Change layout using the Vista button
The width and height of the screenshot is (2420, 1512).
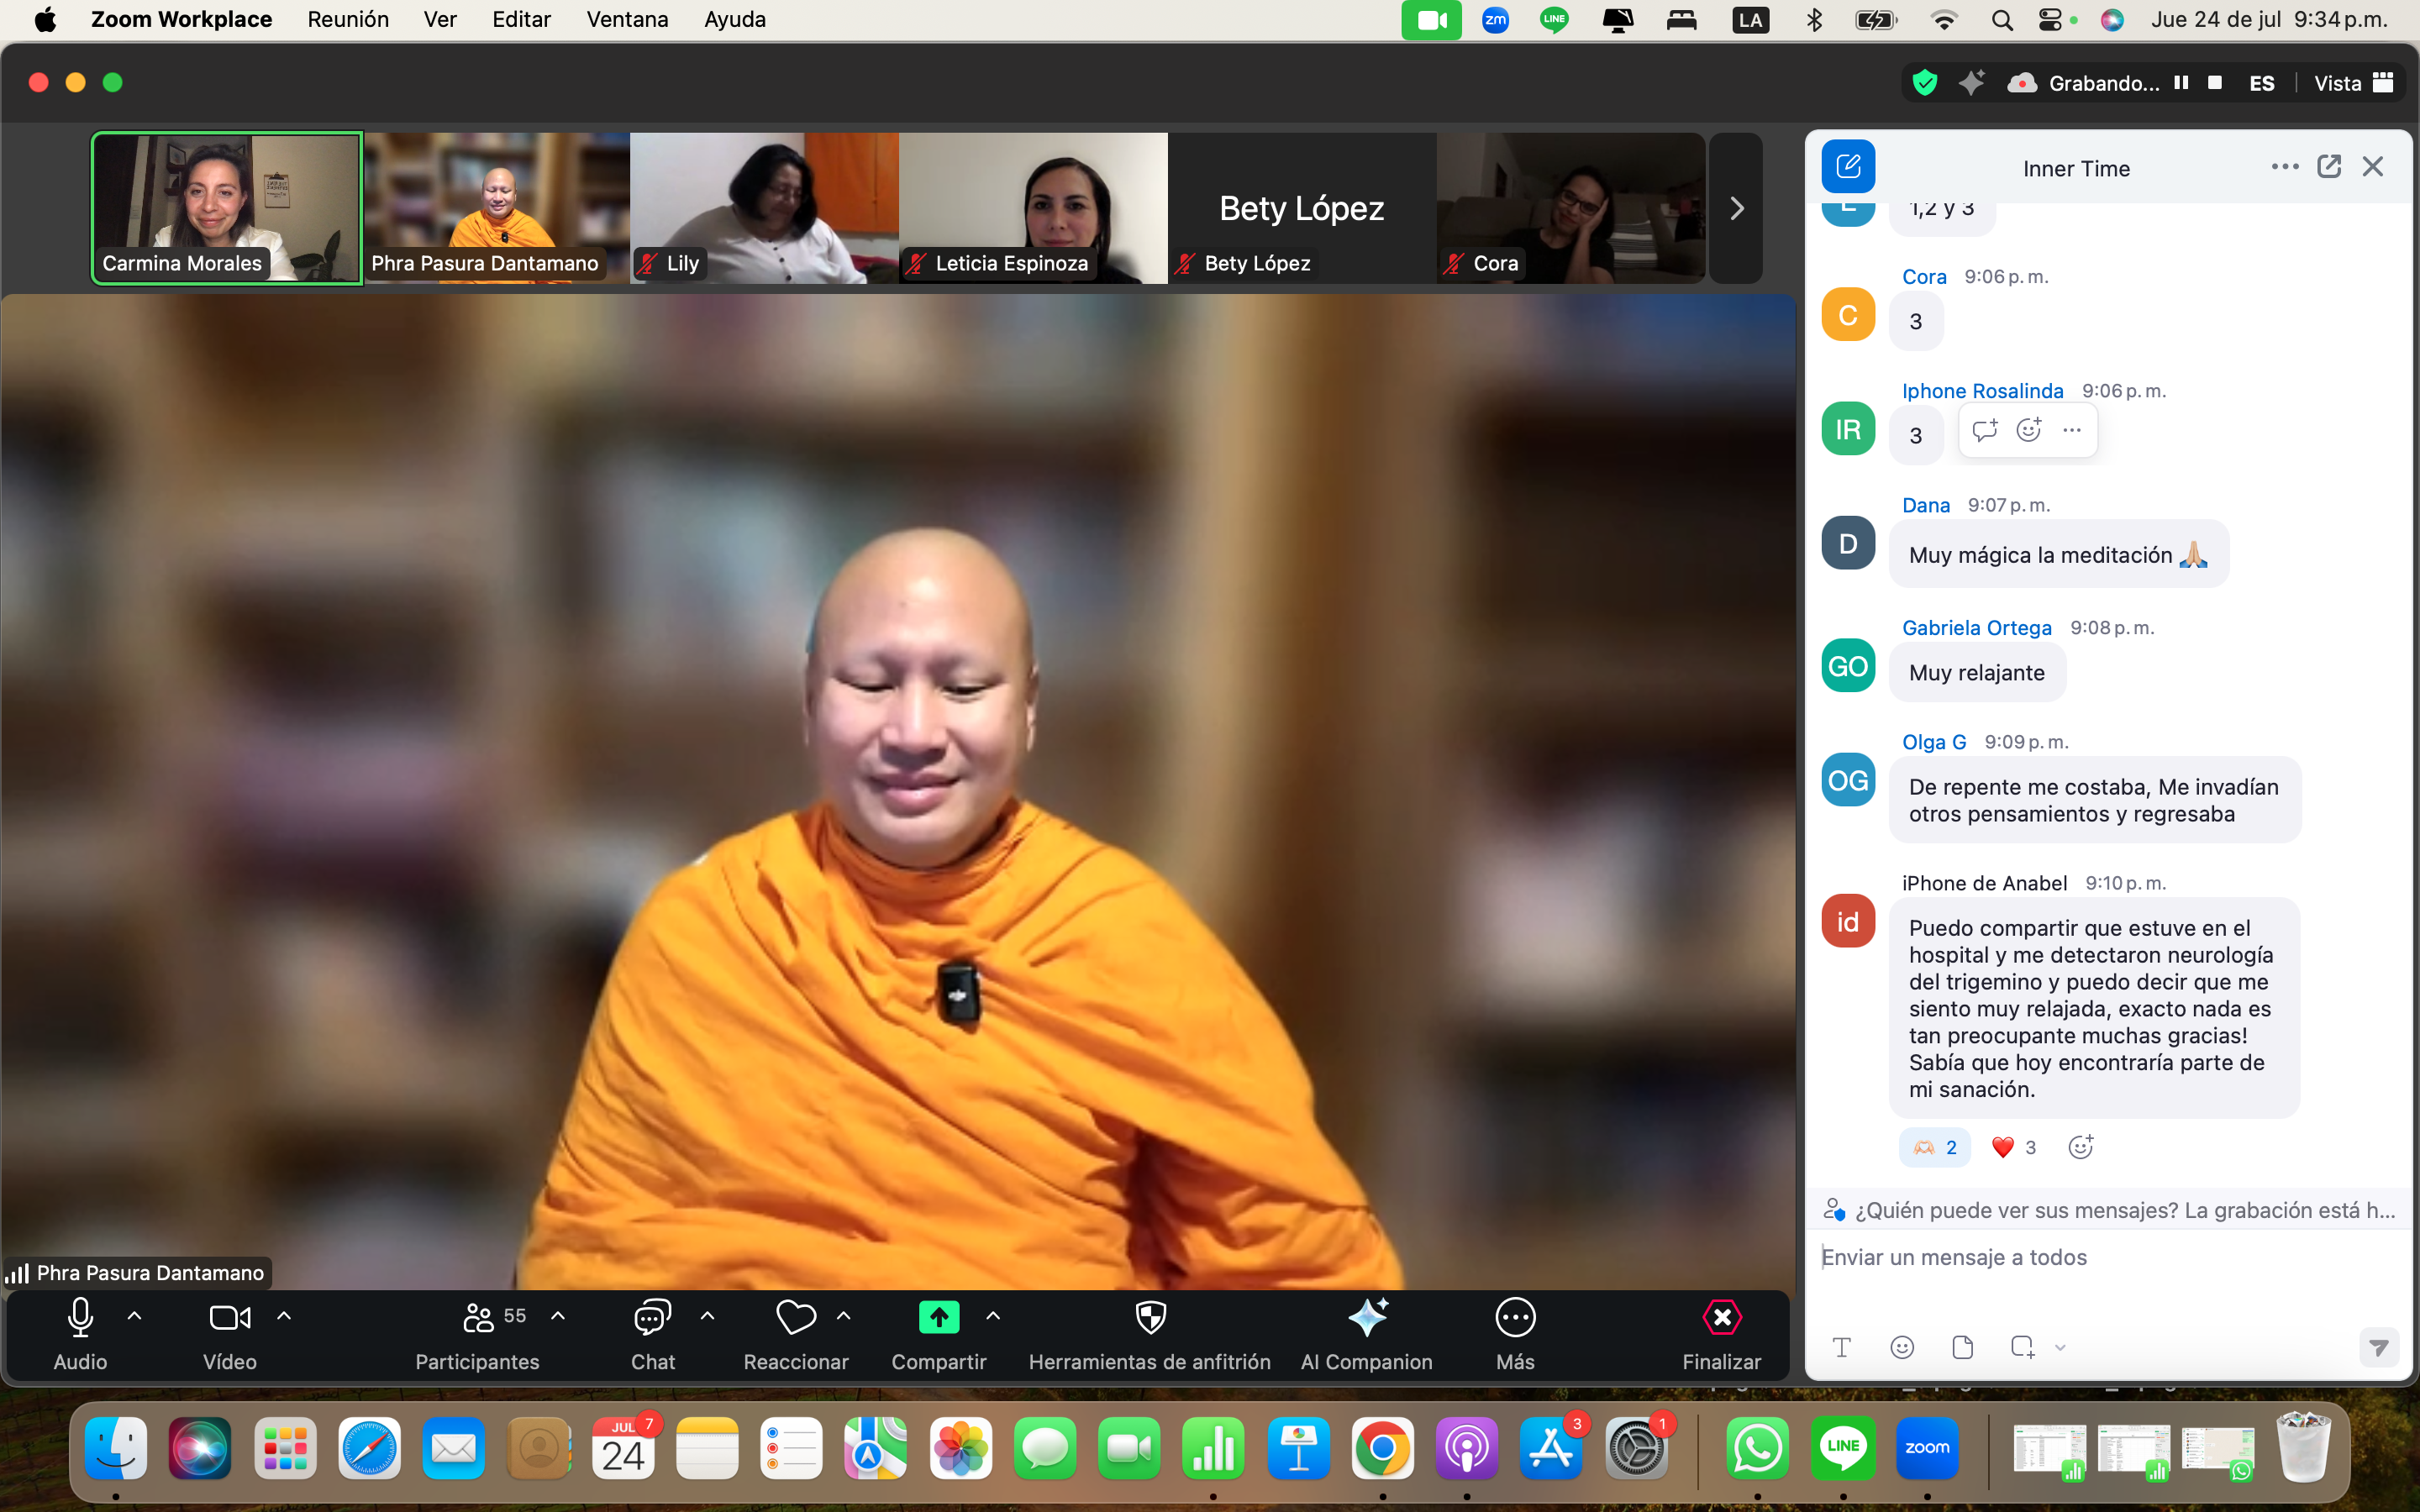point(2353,83)
